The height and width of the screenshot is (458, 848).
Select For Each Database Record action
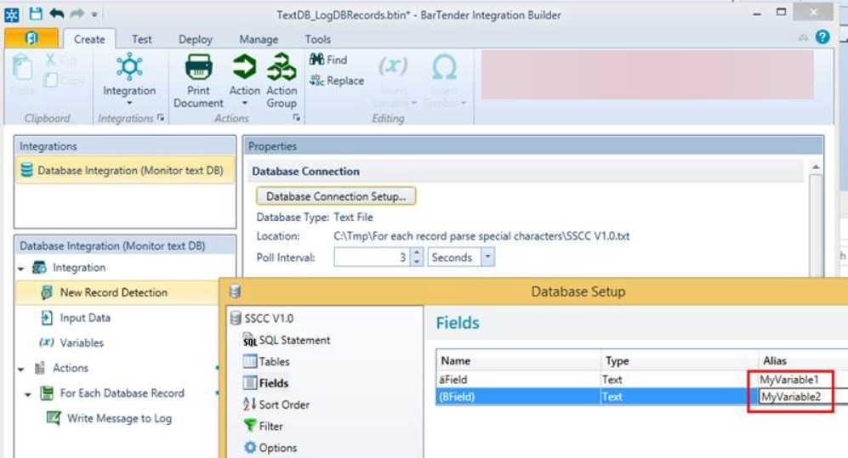(113, 393)
